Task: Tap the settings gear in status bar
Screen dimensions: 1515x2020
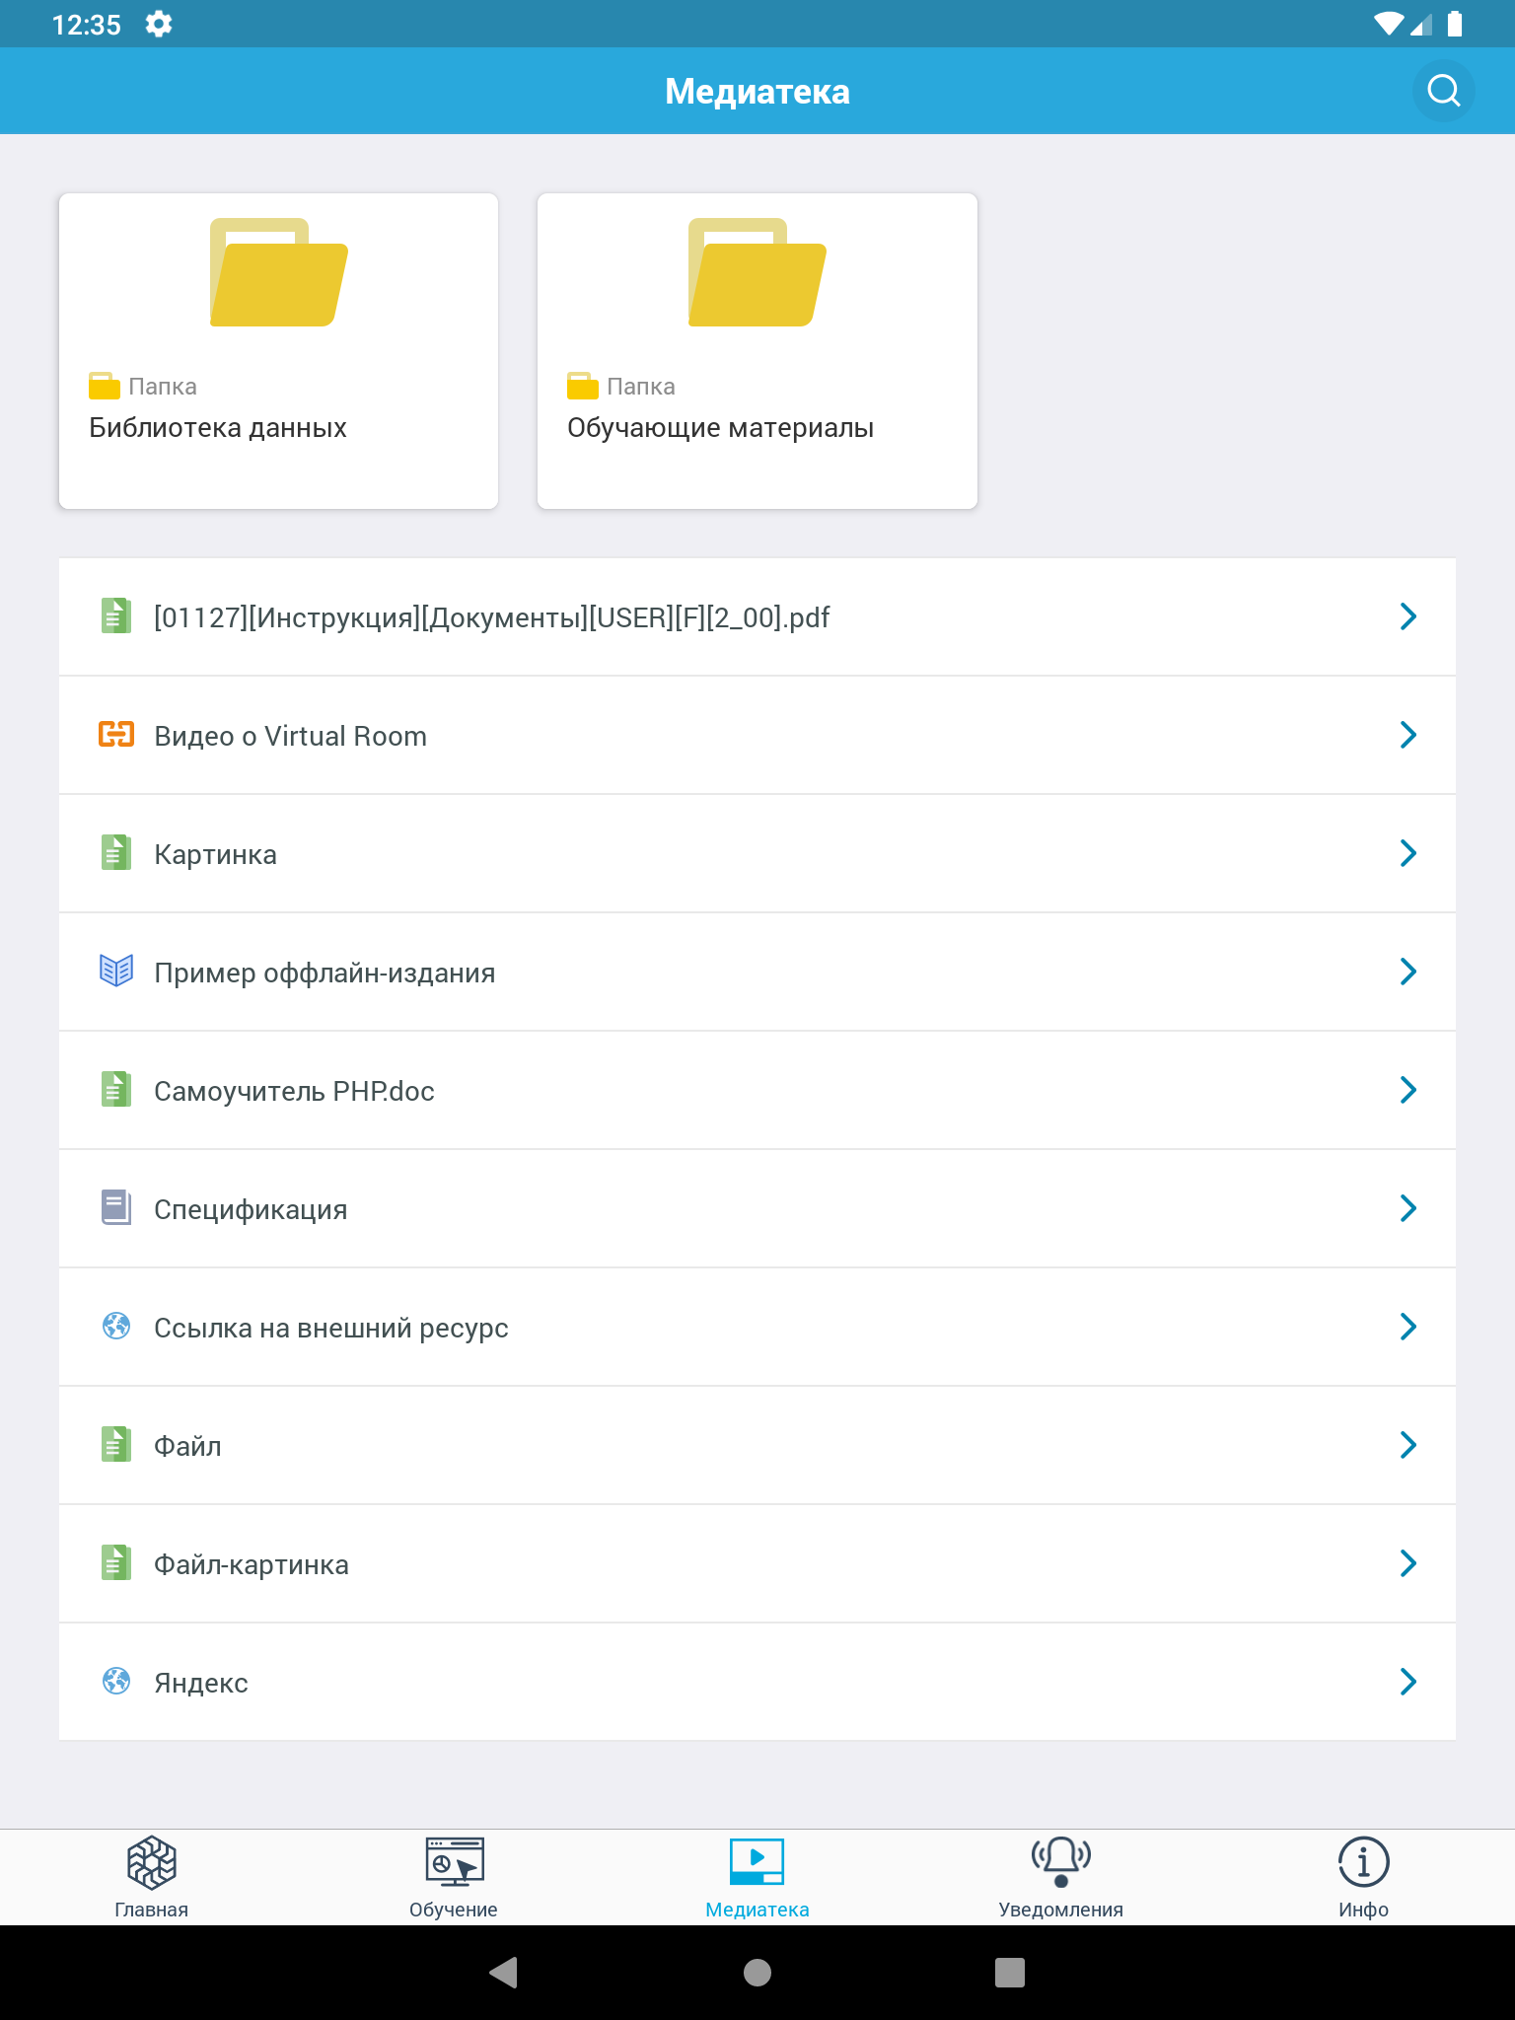Action: click(x=159, y=24)
